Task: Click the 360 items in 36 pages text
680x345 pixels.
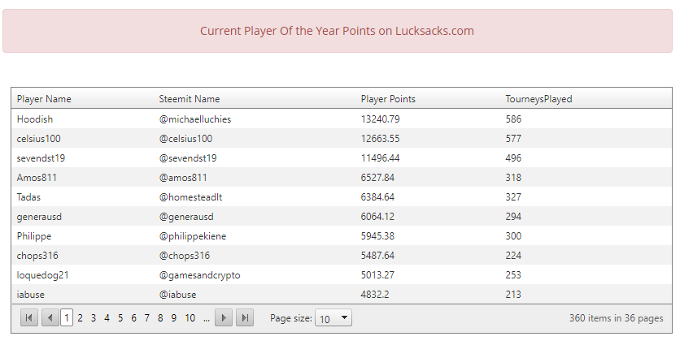Action: point(617,318)
